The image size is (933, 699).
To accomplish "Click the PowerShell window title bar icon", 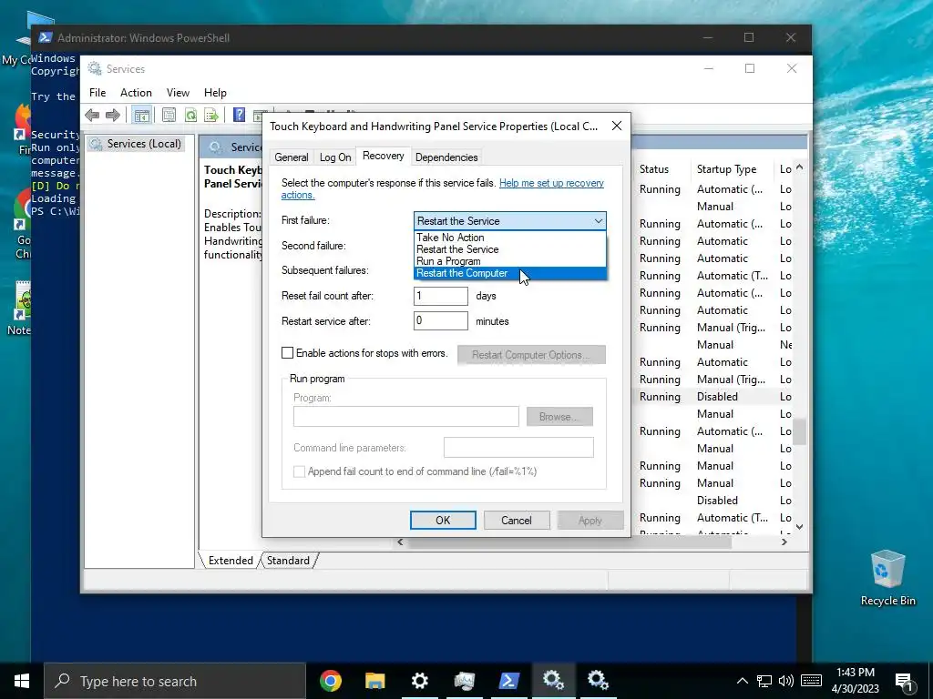I will (45, 37).
